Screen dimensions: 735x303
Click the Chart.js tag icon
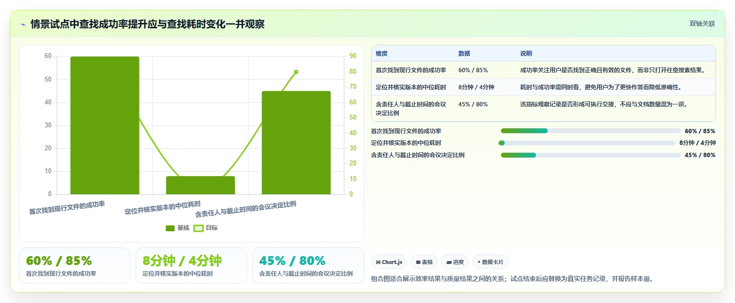(378, 263)
